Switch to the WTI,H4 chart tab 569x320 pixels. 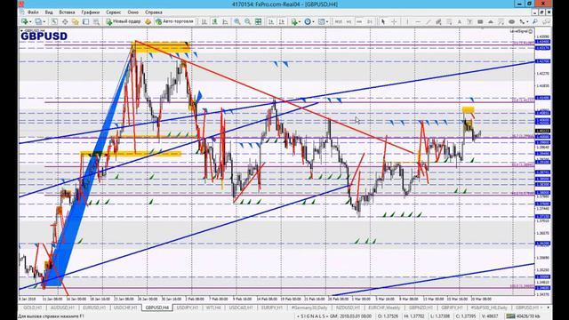point(213,308)
